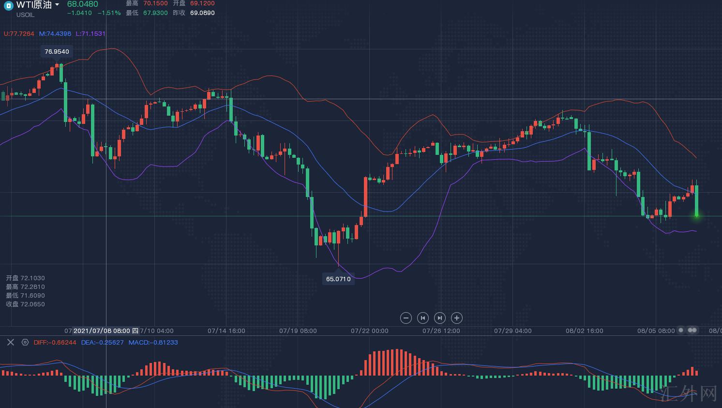Jump to the earliest candles with skip-back icon
722x408 pixels.
tap(422, 318)
